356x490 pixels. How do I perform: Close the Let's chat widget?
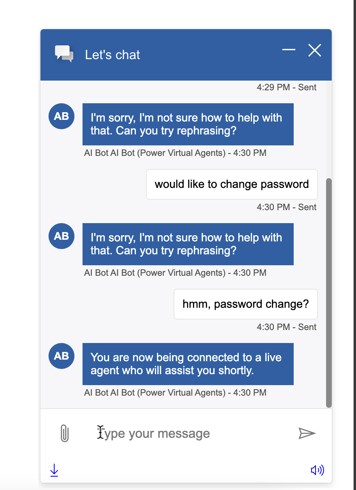[315, 50]
